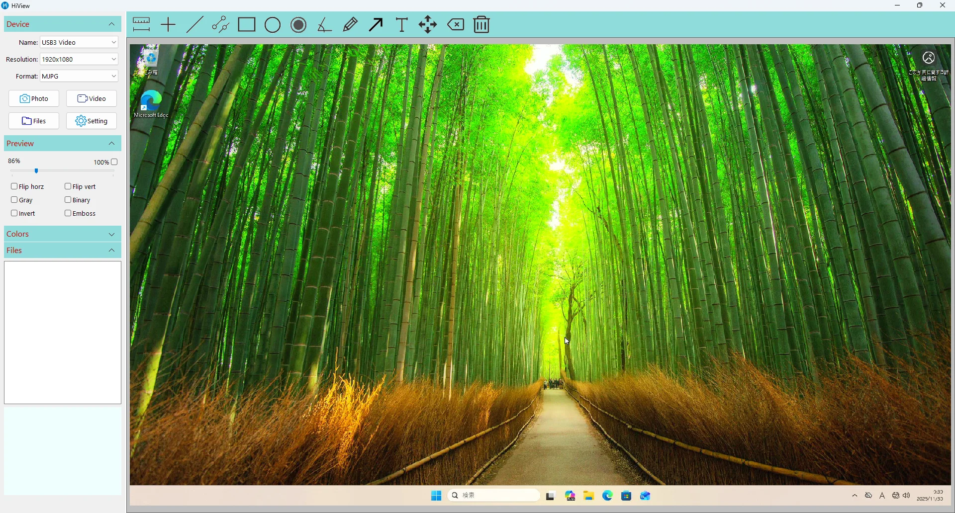Click the trash bin delete-all icon
This screenshot has height=513, width=955.
[x=481, y=24]
